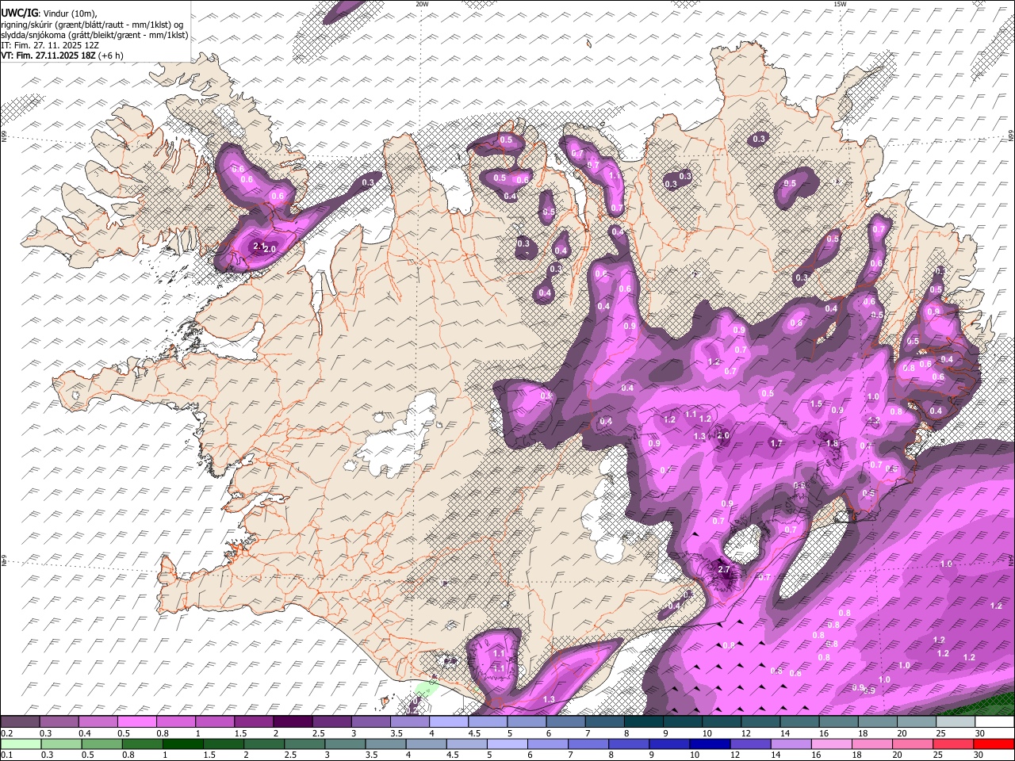This screenshot has width=1015, height=761.
Task: Click the light pink 16 swatch in the lower legend row
Action: pos(831,744)
